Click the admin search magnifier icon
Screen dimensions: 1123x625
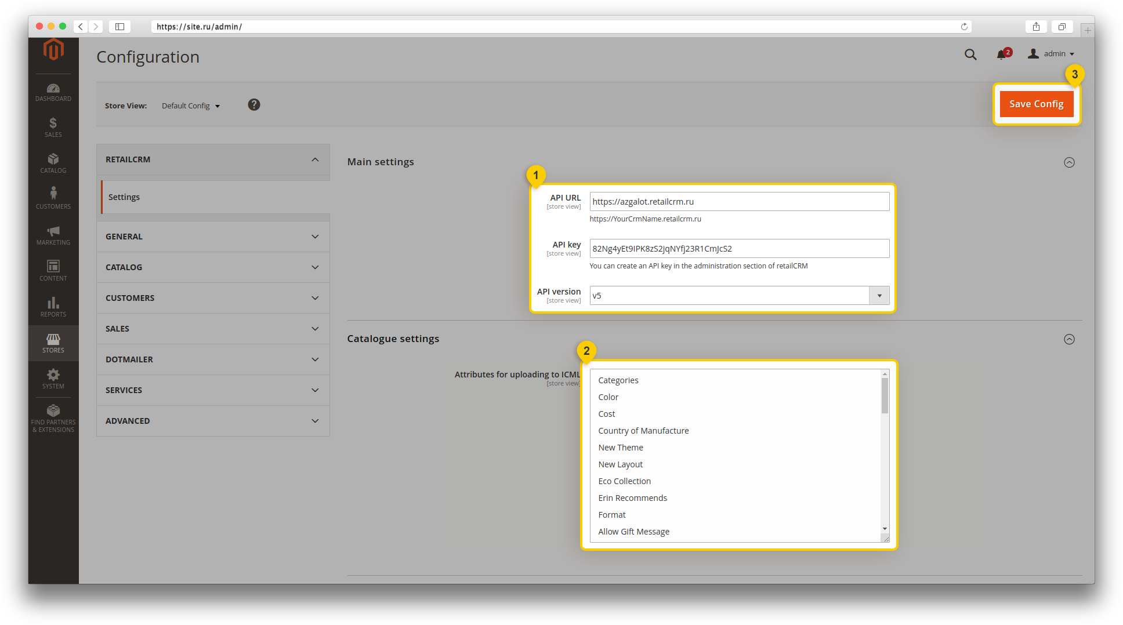coord(970,54)
